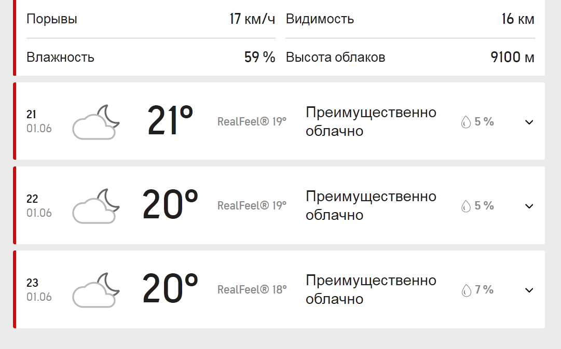Click the Видимость 16 км row
Viewport: 561px width, 349px height.
pyautogui.click(x=410, y=20)
